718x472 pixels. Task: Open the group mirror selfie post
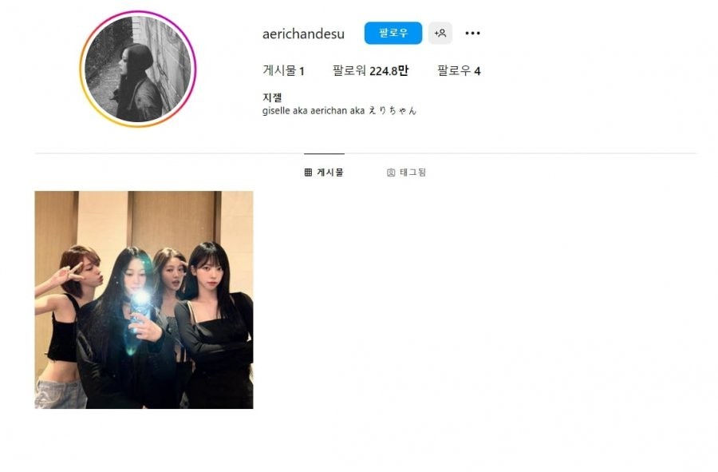point(144,299)
